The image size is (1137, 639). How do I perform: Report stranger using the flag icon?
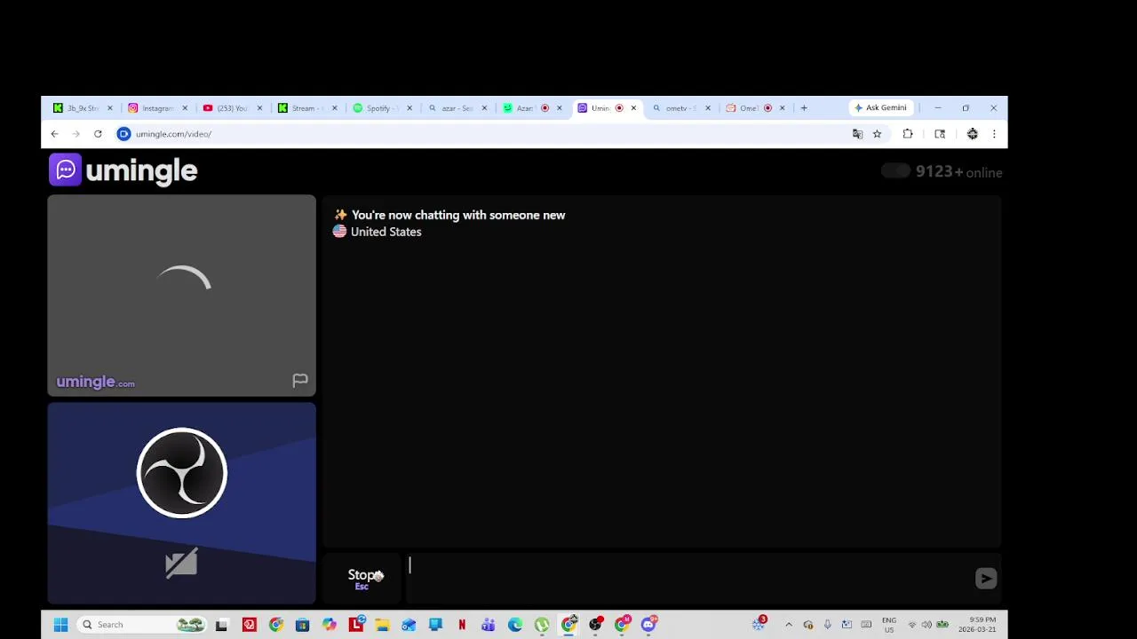point(300,381)
